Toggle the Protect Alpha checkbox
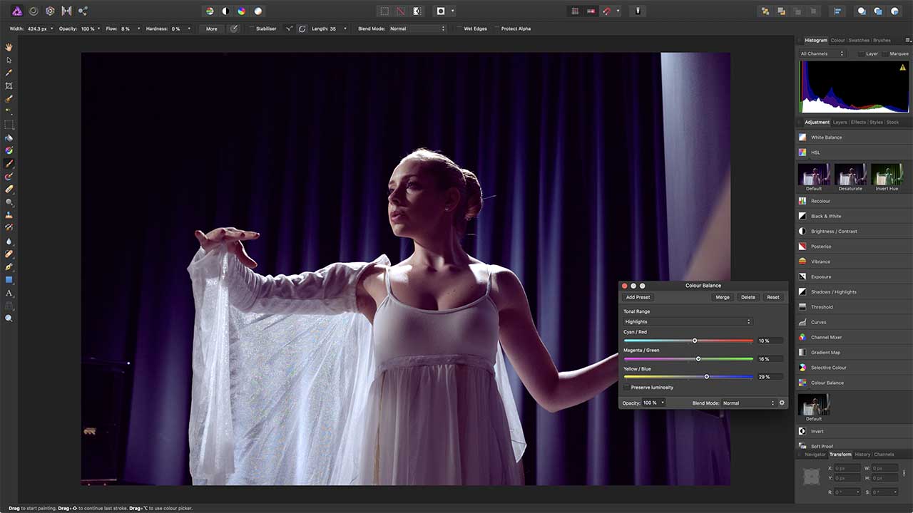Image resolution: width=913 pixels, height=513 pixels. coord(496,28)
